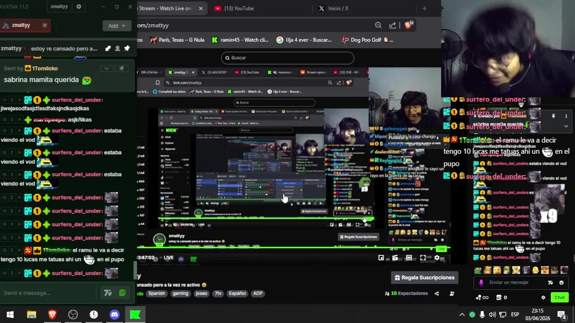This screenshot has height=323, width=575.
Task: Click the share icon beside Espectadores
Action: click(437, 293)
